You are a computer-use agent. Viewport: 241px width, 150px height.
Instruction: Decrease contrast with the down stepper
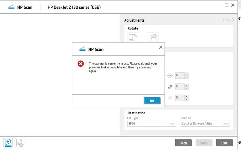pos(187,88)
